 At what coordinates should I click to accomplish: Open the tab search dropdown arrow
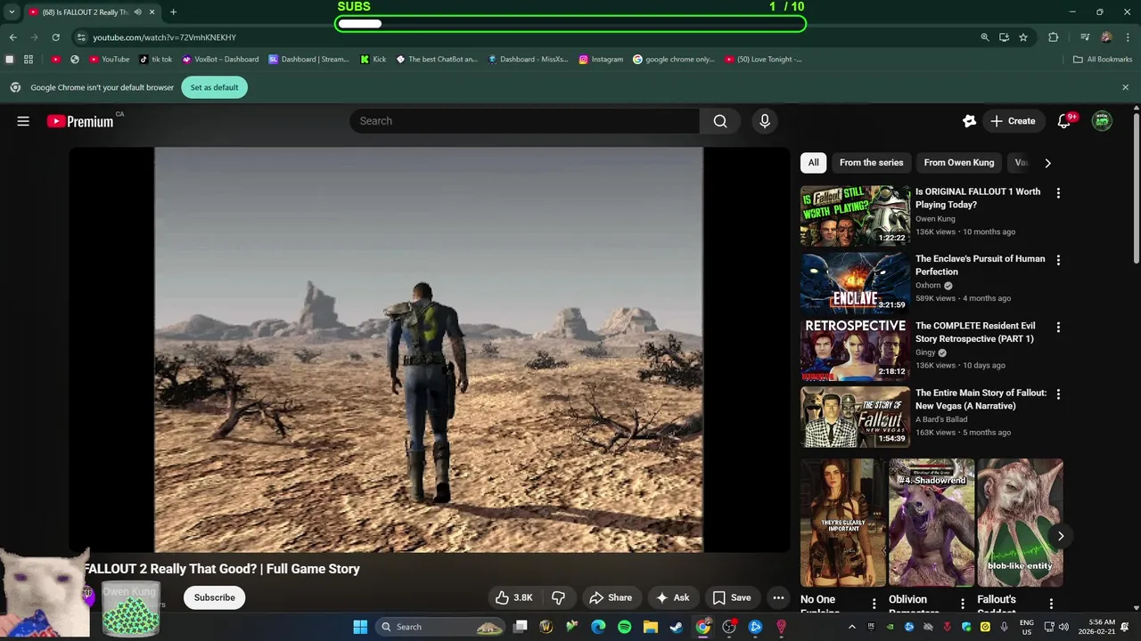click(x=12, y=12)
